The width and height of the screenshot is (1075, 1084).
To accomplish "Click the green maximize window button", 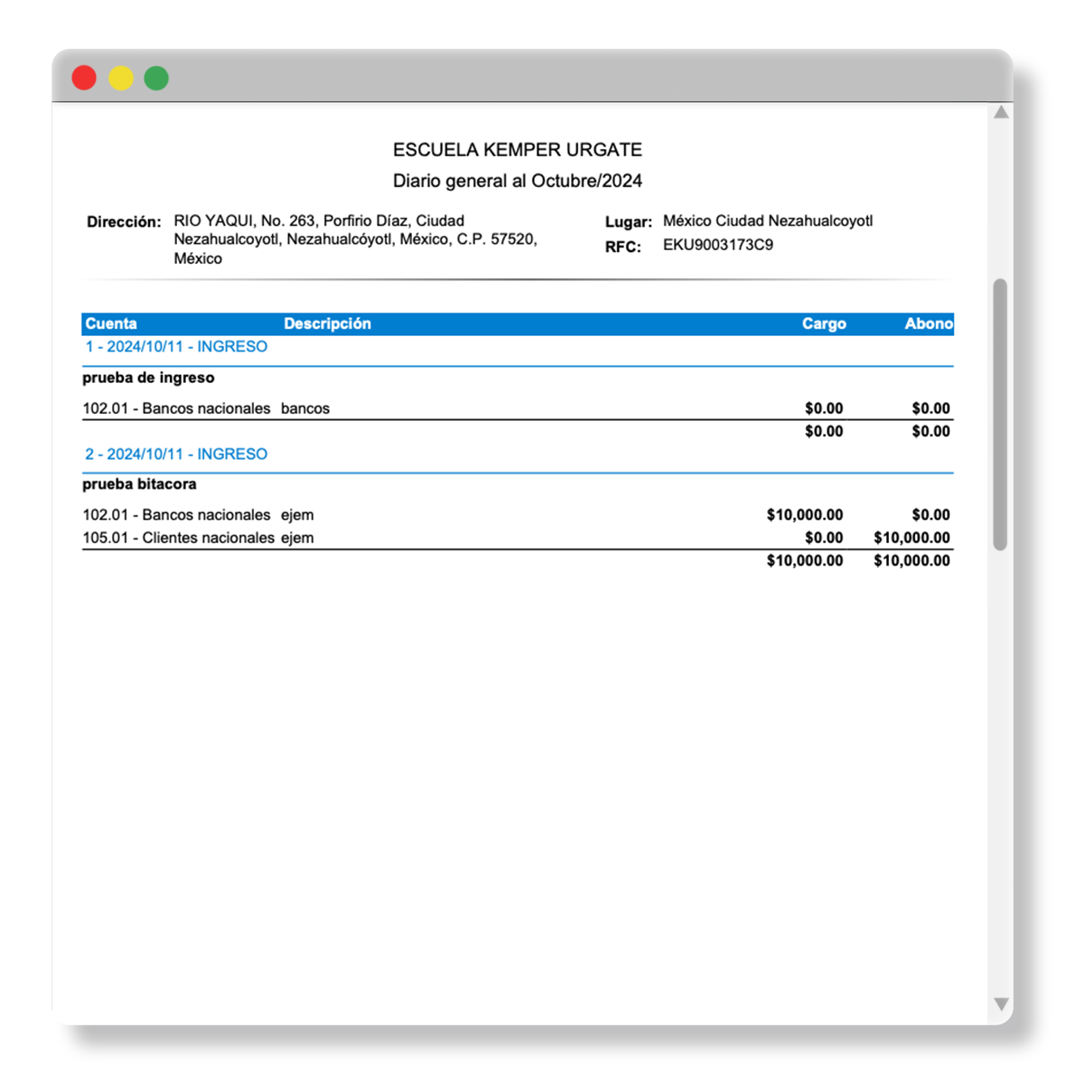I will point(156,79).
